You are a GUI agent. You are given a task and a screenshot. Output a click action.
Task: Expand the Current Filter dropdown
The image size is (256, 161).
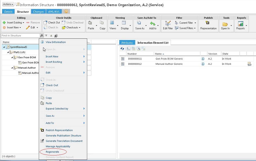pyautogui.click(x=195, y=23)
